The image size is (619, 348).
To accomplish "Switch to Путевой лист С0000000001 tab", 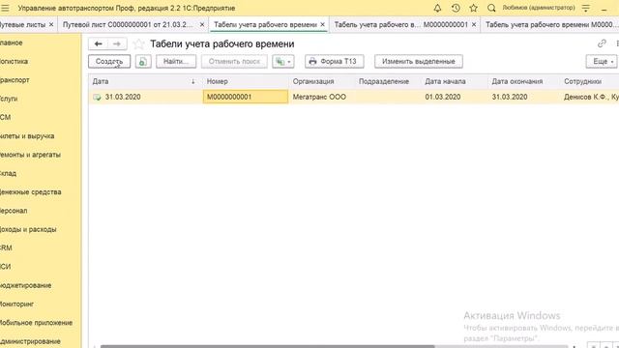I will (128, 24).
